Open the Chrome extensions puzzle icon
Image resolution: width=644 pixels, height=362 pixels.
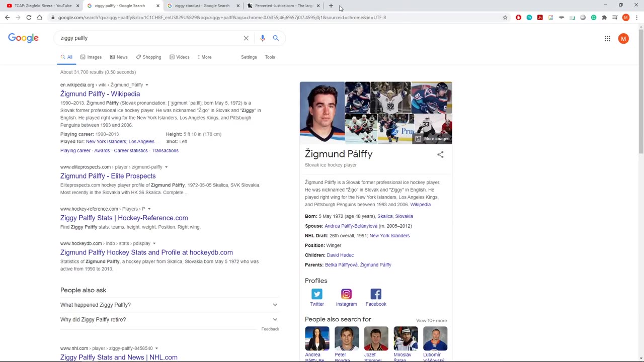click(x=604, y=18)
